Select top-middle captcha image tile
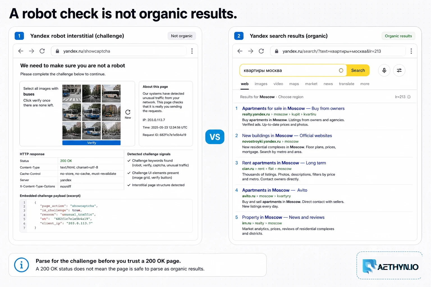The image size is (431, 287). point(91,94)
